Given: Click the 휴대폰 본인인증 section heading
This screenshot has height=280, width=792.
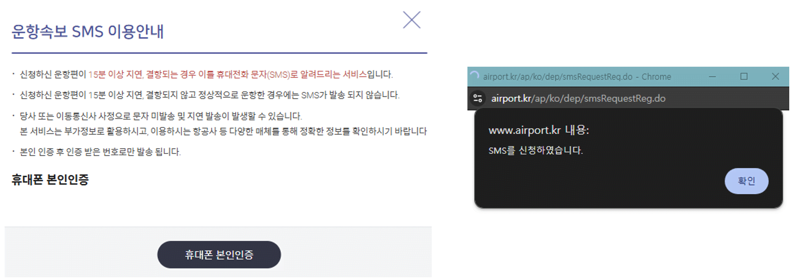Looking at the screenshot, I should pos(50,180).
